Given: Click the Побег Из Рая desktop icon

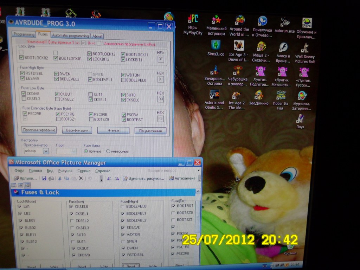Looking at the screenshot, I should click(x=280, y=101).
